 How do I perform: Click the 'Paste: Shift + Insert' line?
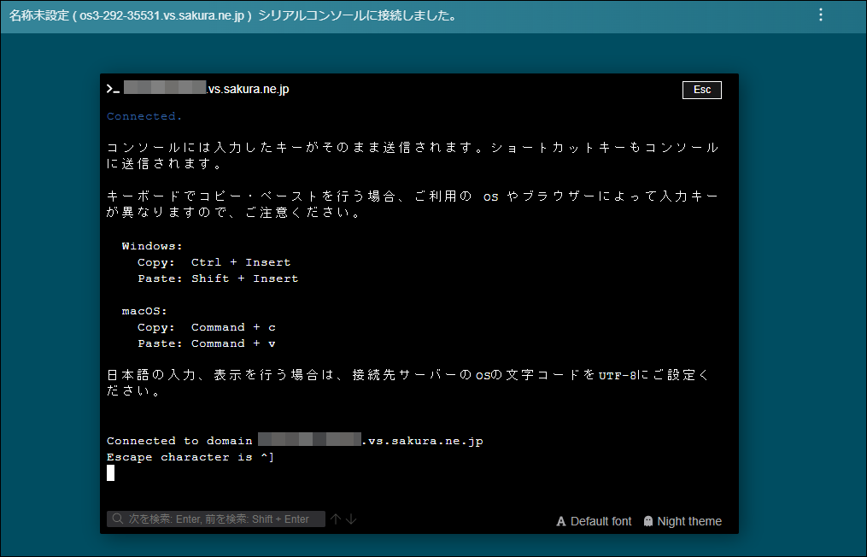(x=218, y=278)
